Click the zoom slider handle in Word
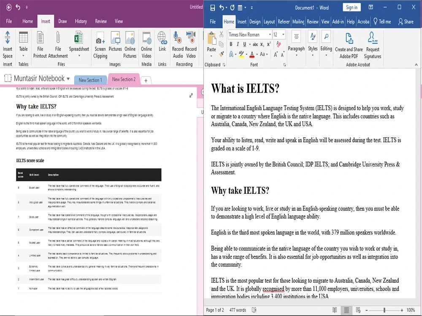 [x=384, y=310]
